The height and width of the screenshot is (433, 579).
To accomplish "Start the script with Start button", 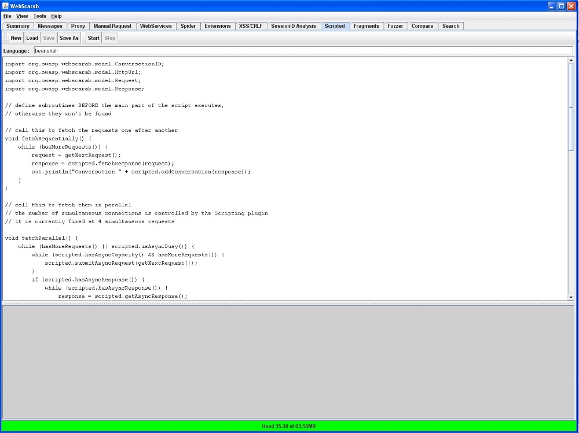I will point(94,38).
